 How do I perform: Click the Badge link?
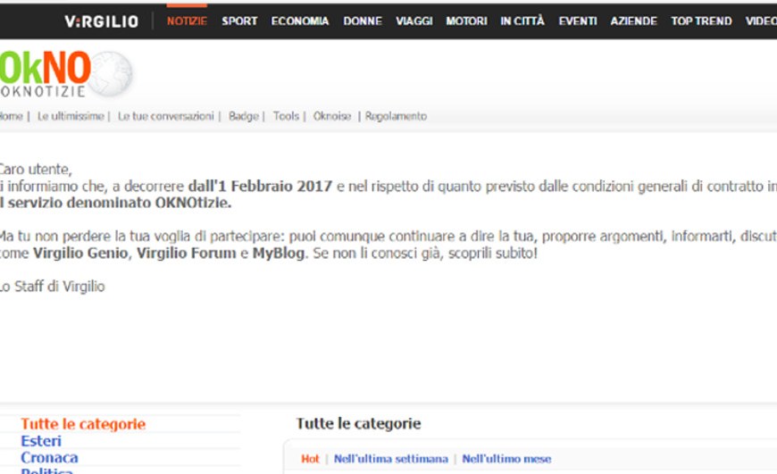(x=243, y=116)
